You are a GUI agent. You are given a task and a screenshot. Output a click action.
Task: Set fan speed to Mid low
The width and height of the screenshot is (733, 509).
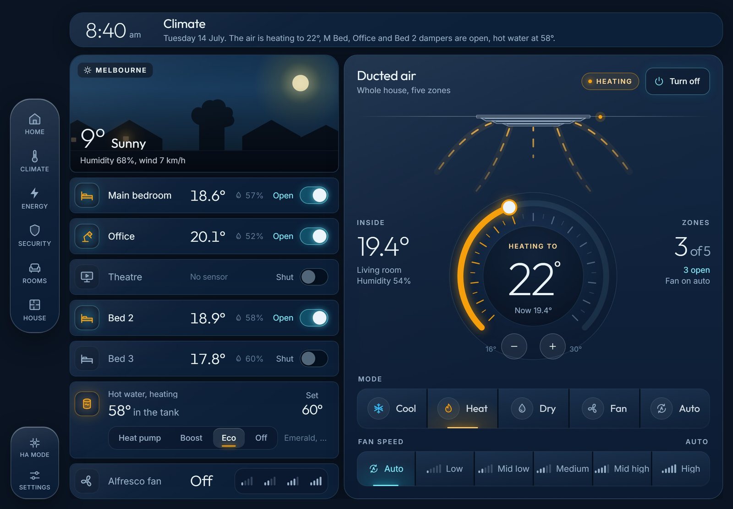tap(504, 469)
